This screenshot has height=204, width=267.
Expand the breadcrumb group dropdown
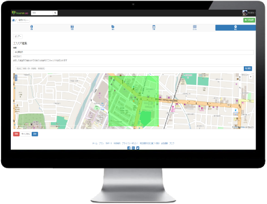click(23, 20)
